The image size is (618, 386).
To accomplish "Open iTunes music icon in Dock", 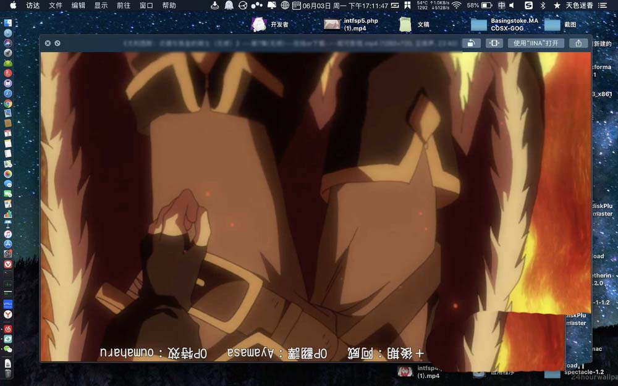I will [x=8, y=234].
